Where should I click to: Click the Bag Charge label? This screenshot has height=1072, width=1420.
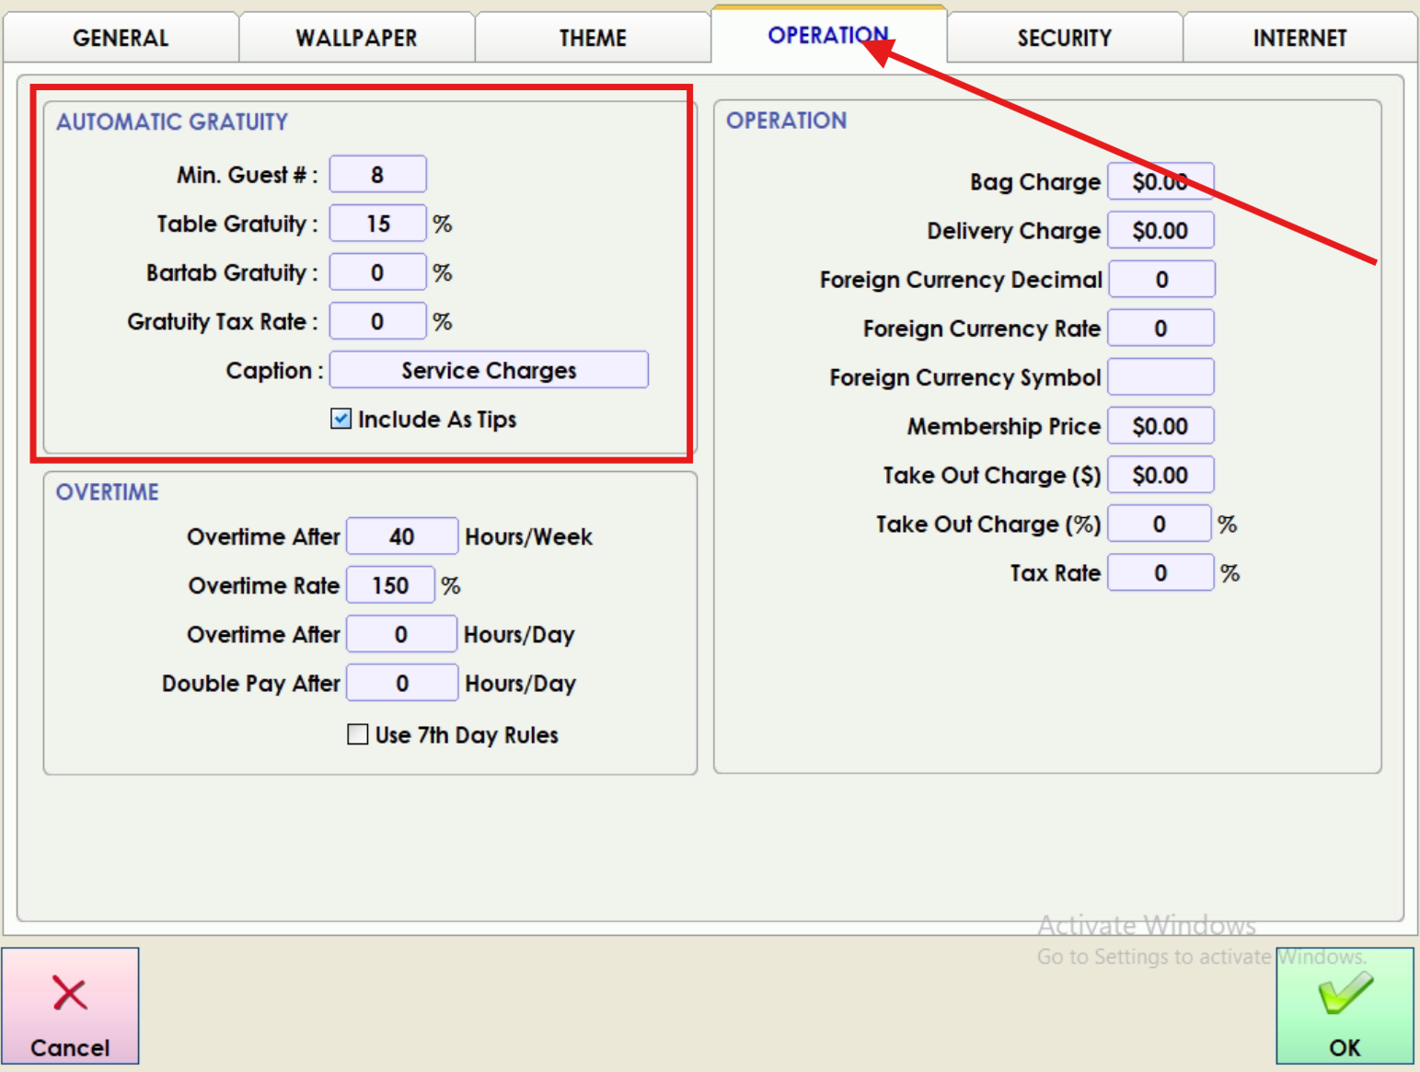pos(1034,182)
